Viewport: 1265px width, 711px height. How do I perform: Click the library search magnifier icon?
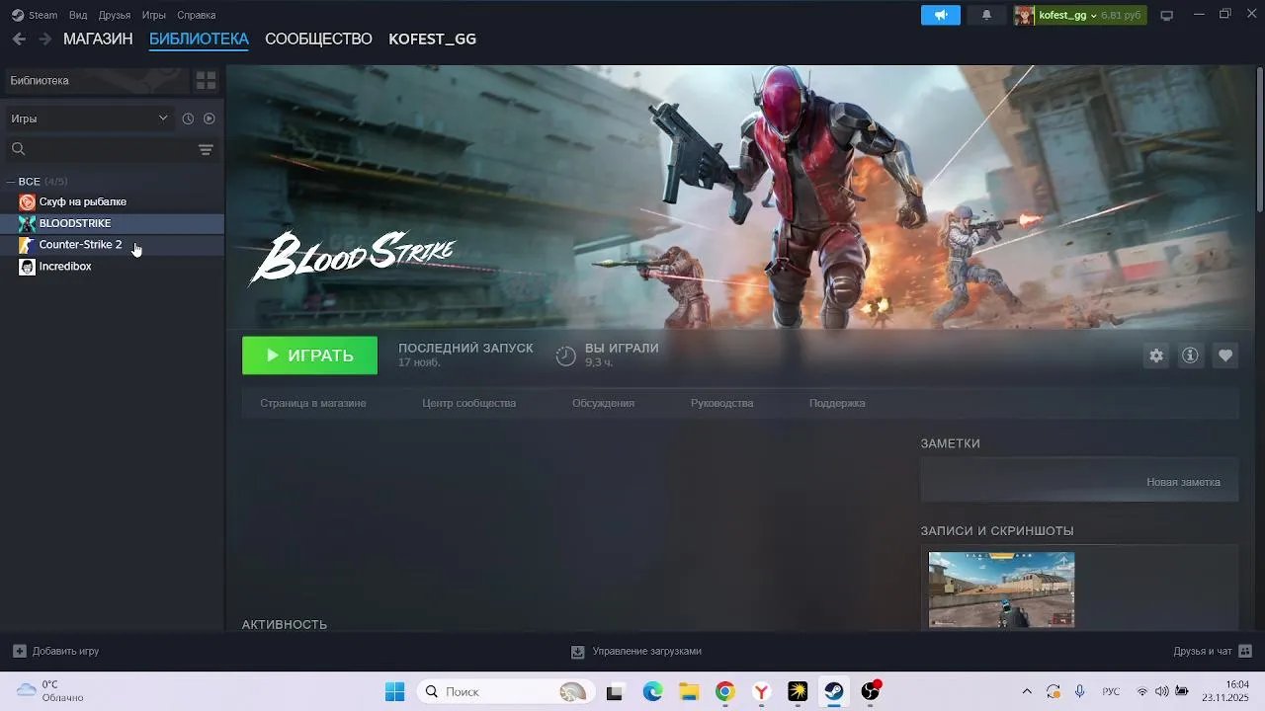[x=18, y=149]
